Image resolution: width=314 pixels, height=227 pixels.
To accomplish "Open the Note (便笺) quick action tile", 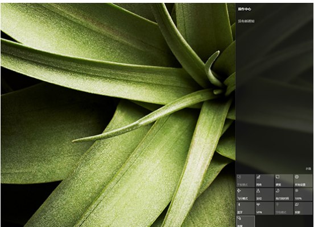I will [x=284, y=180].
